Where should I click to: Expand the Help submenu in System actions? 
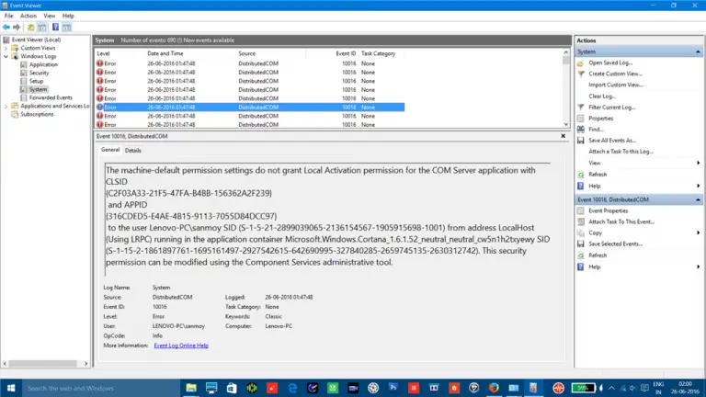click(699, 186)
